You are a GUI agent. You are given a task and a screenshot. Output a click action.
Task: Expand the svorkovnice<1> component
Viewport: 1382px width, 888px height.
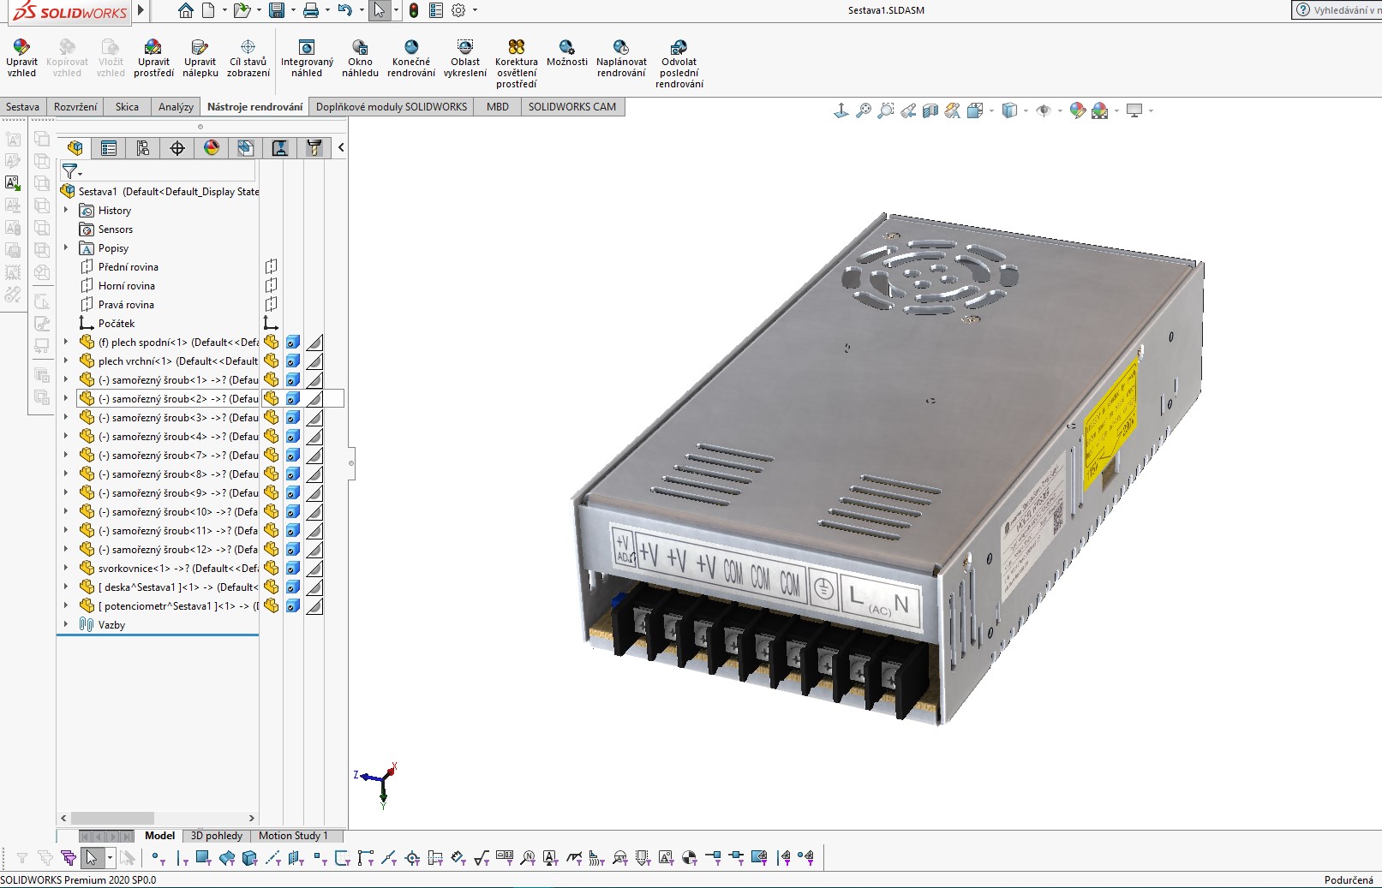point(66,569)
